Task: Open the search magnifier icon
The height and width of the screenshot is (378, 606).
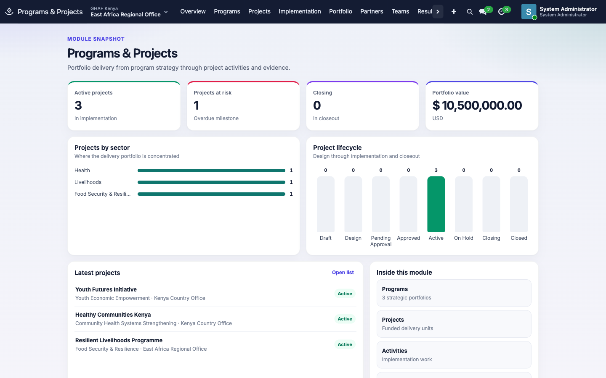Action: [470, 12]
